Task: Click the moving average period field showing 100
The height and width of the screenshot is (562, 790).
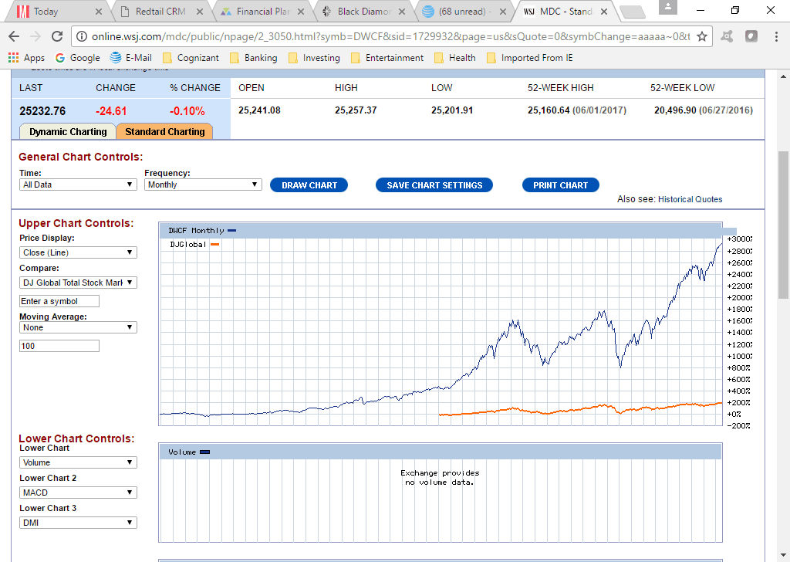Action: tap(59, 346)
